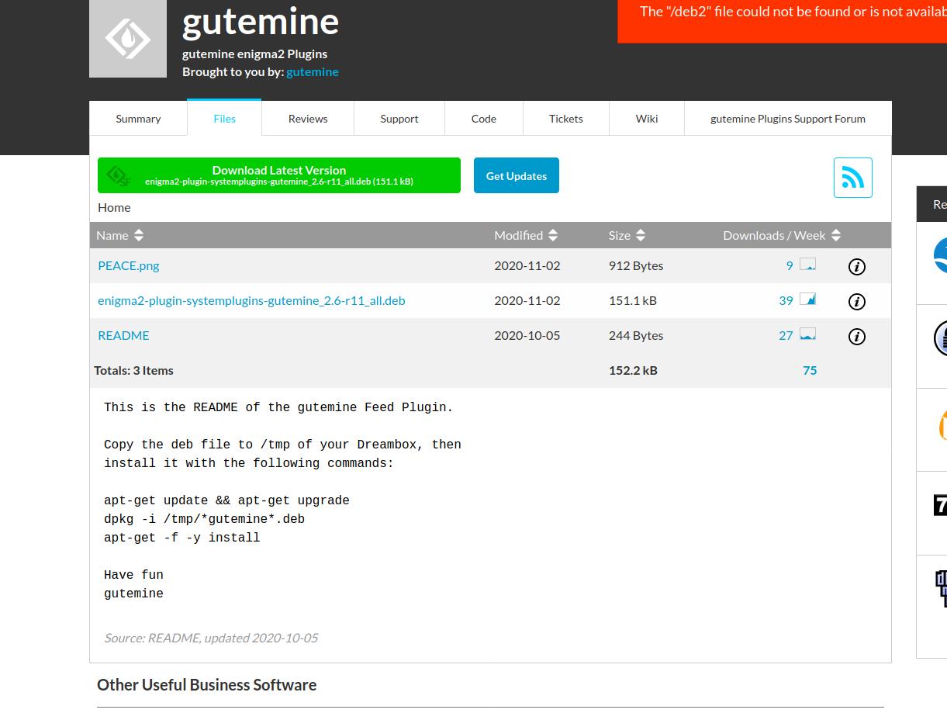Open gutemine Plugins Support Forum tab

787,119
